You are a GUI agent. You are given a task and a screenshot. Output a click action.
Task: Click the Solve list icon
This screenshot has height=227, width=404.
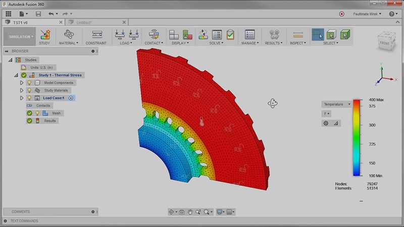(x=217, y=34)
